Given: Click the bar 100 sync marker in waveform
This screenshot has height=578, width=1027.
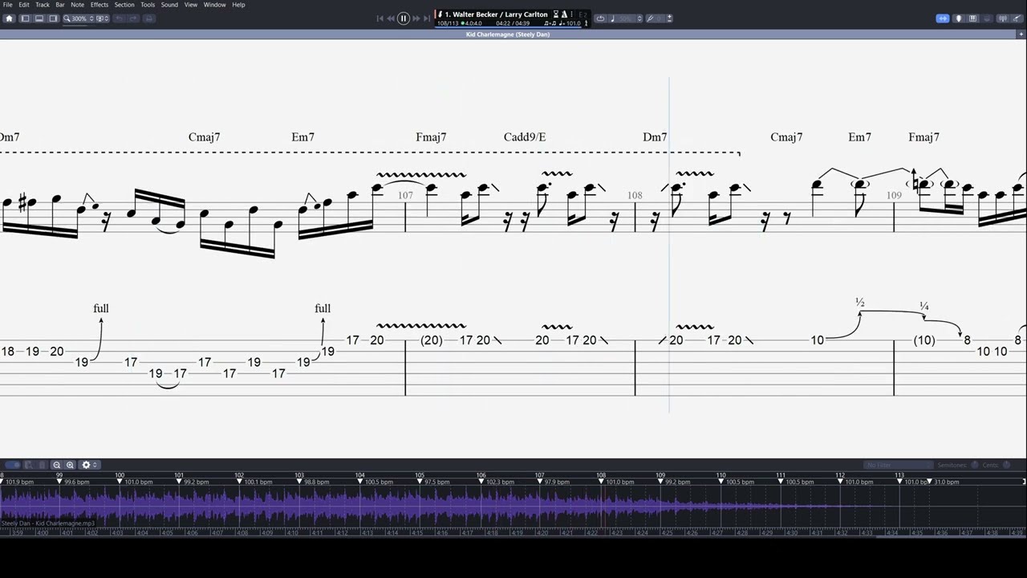Looking at the screenshot, I should click(x=120, y=481).
